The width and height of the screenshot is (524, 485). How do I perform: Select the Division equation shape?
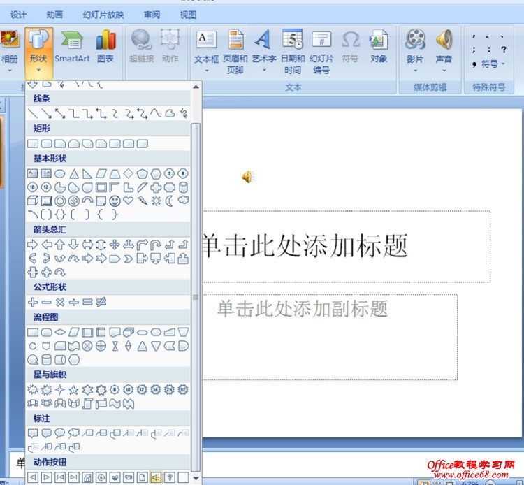[73, 302]
